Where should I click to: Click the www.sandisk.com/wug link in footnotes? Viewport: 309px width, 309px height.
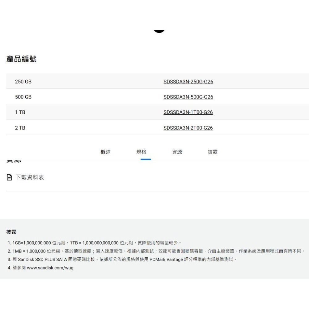(50, 268)
